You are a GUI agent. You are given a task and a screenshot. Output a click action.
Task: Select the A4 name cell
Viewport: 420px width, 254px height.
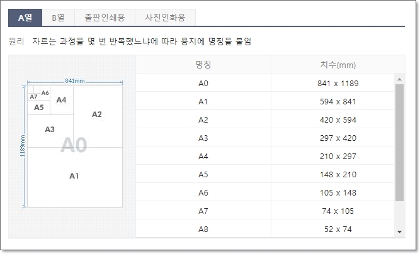pos(203,156)
